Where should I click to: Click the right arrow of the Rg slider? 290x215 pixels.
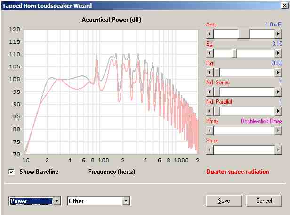278,73
